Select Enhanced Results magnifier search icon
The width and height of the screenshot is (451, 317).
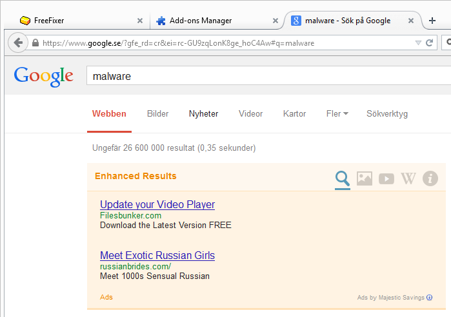[342, 178]
